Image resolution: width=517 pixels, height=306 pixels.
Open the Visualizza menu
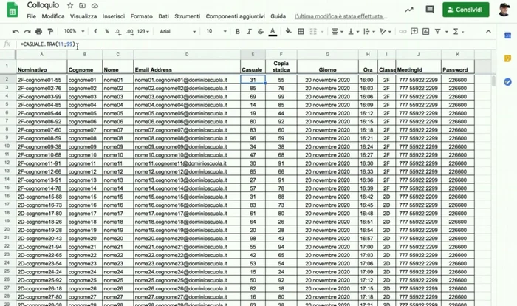point(83,16)
